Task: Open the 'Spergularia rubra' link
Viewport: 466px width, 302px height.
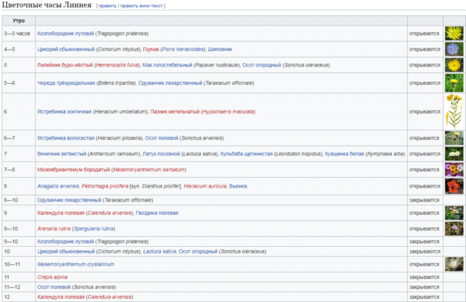Action: click(x=94, y=229)
